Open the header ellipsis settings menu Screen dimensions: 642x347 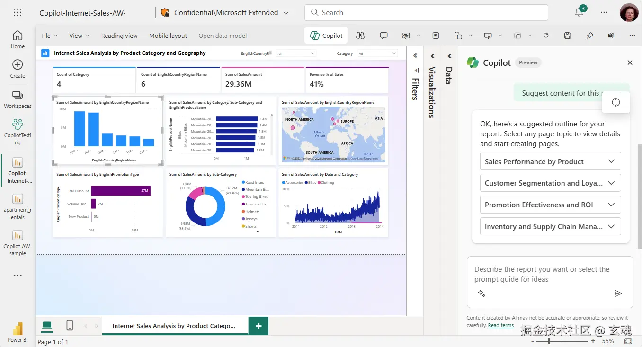(604, 13)
